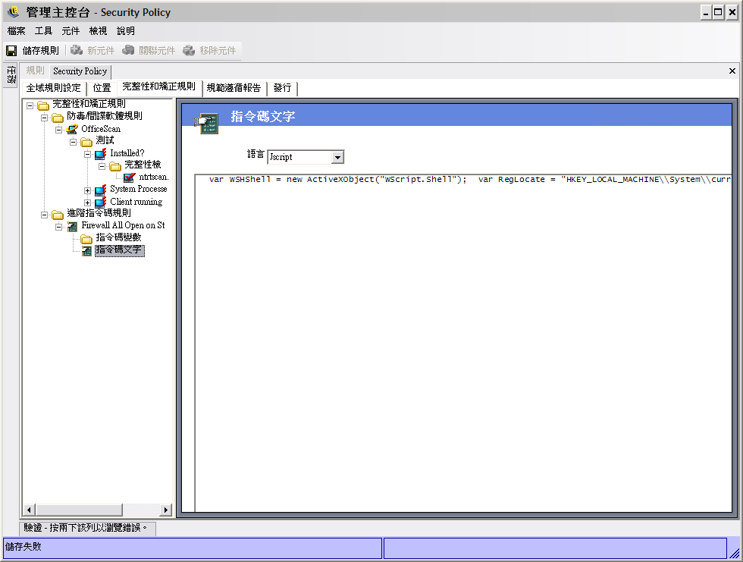Click the tree horizontal scrollbar right arrow
The height and width of the screenshot is (562, 743).
tap(165, 510)
